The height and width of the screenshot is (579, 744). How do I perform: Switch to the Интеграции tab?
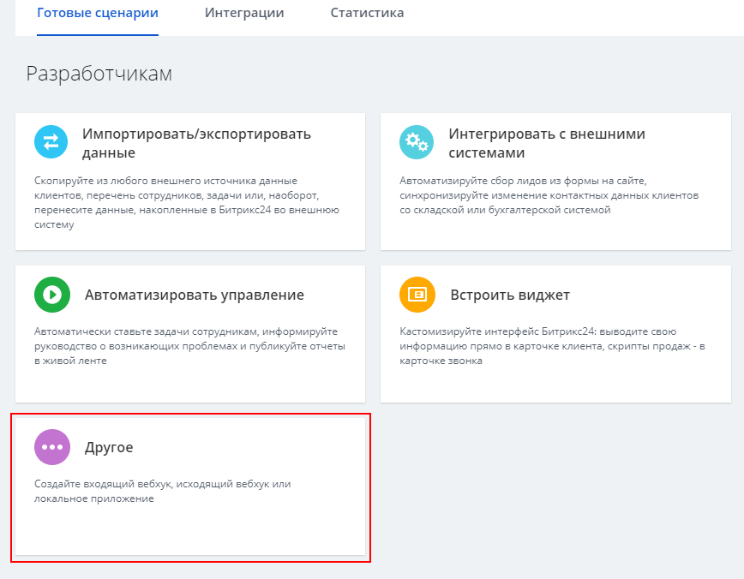click(244, 13)
